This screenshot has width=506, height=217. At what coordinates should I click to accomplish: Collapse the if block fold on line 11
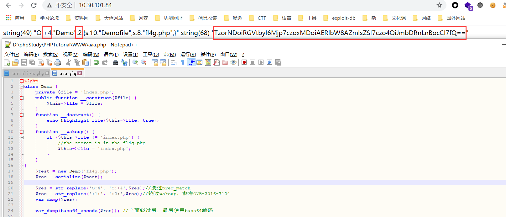click(22, 137)
